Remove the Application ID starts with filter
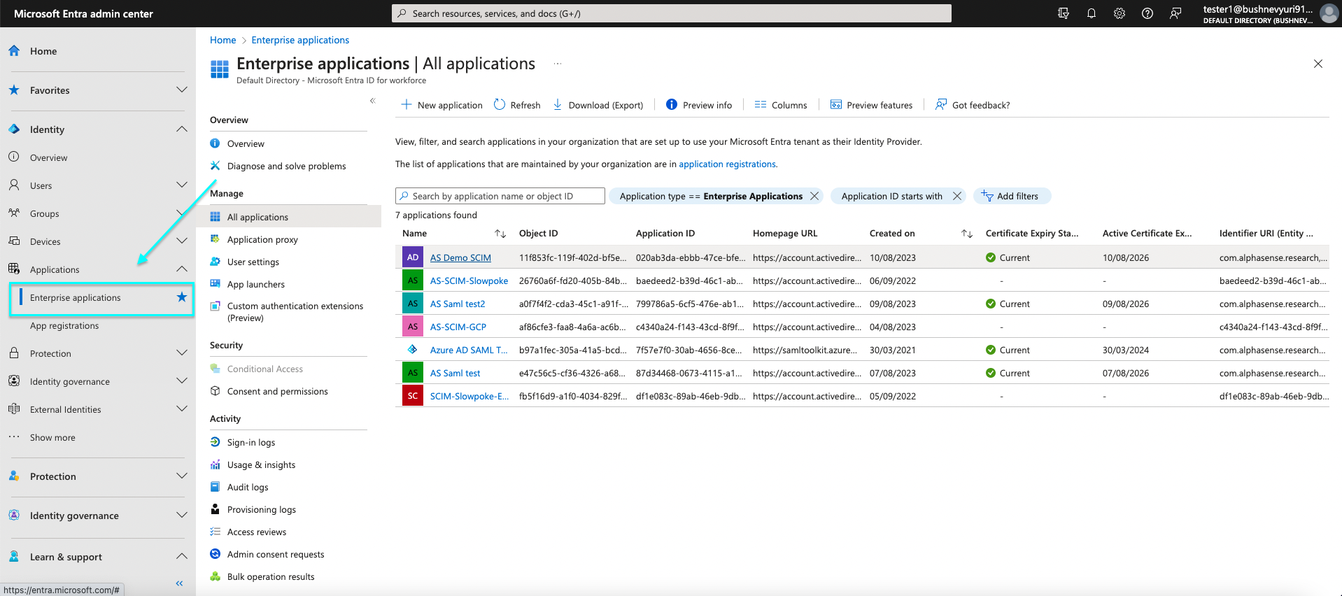This screenshot has height=596, width=1342. 957,196
